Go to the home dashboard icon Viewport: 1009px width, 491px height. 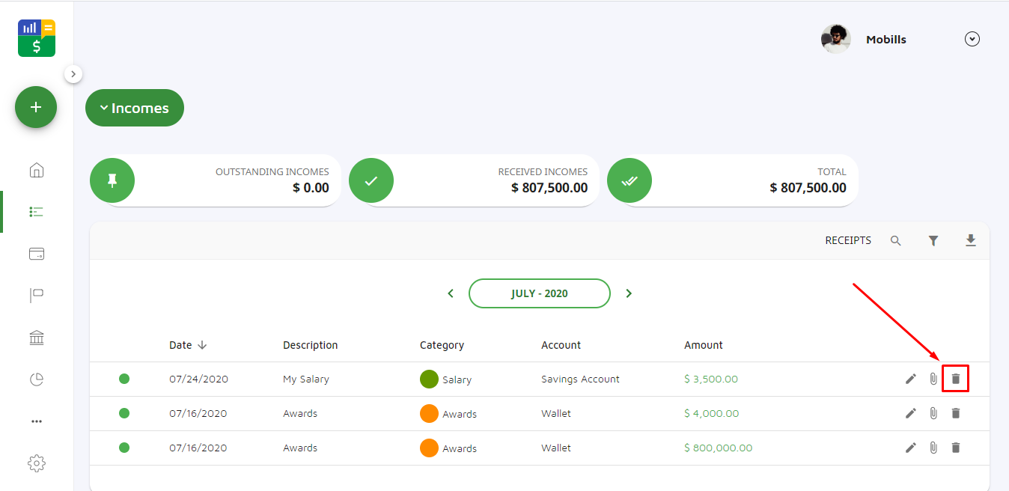(36, 170)
